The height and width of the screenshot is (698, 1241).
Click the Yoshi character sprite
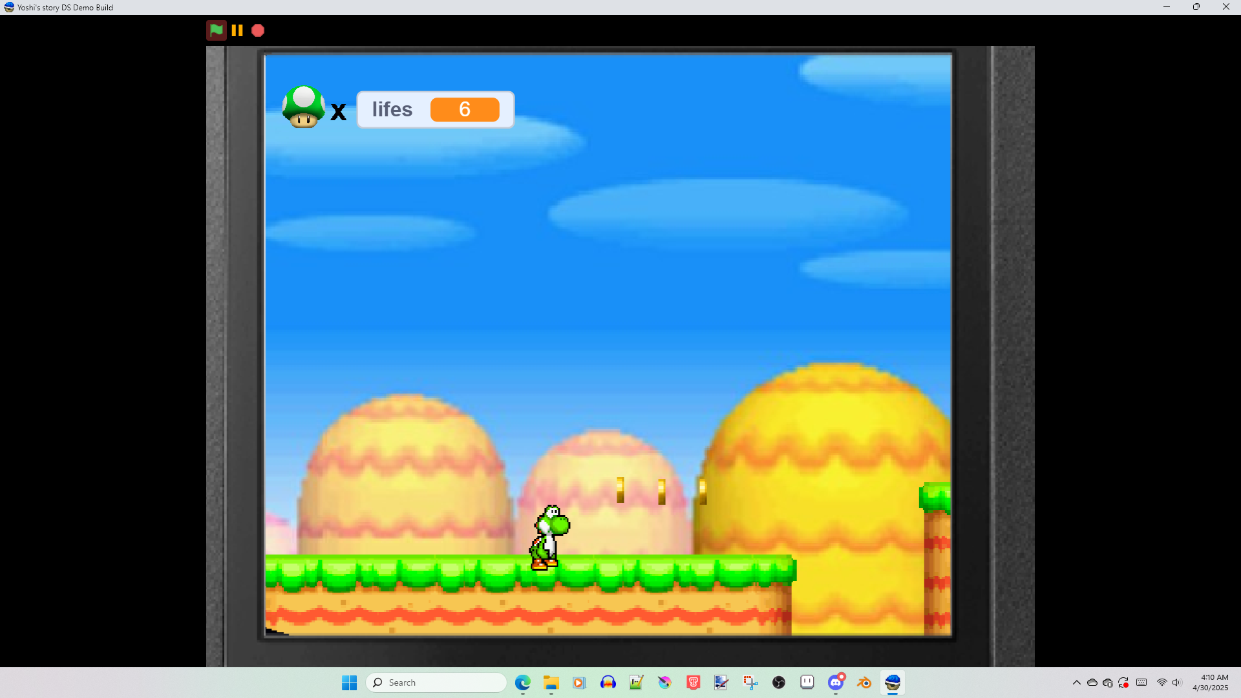click(549, 538)
